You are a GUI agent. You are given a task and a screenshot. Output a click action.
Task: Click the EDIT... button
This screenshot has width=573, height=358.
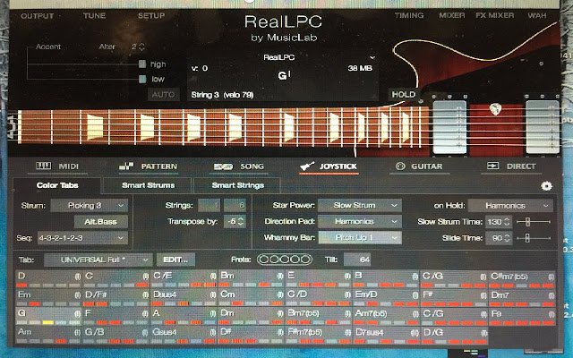click(175, 260)
